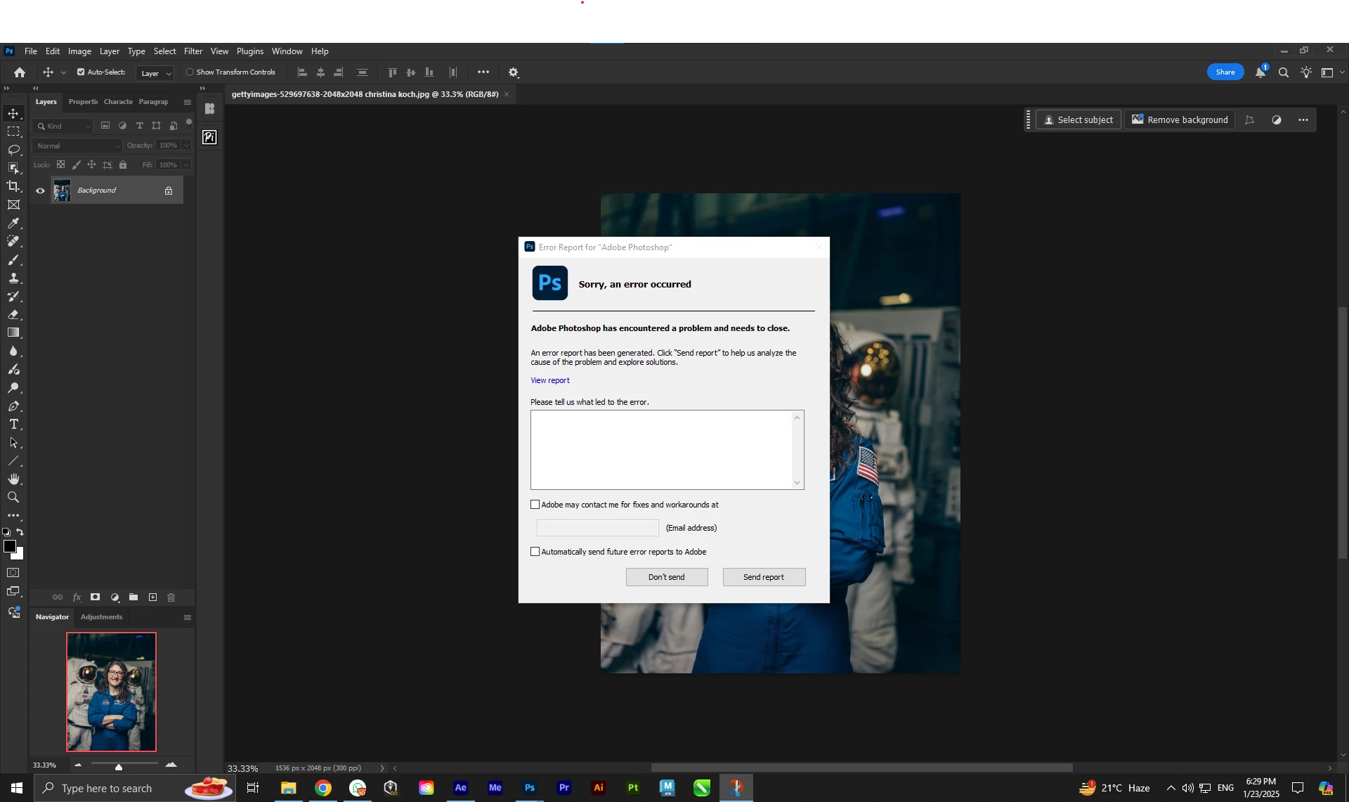Select the Eyedropper tool
This screenshot has width=1349, height=802.
point(13,223)
